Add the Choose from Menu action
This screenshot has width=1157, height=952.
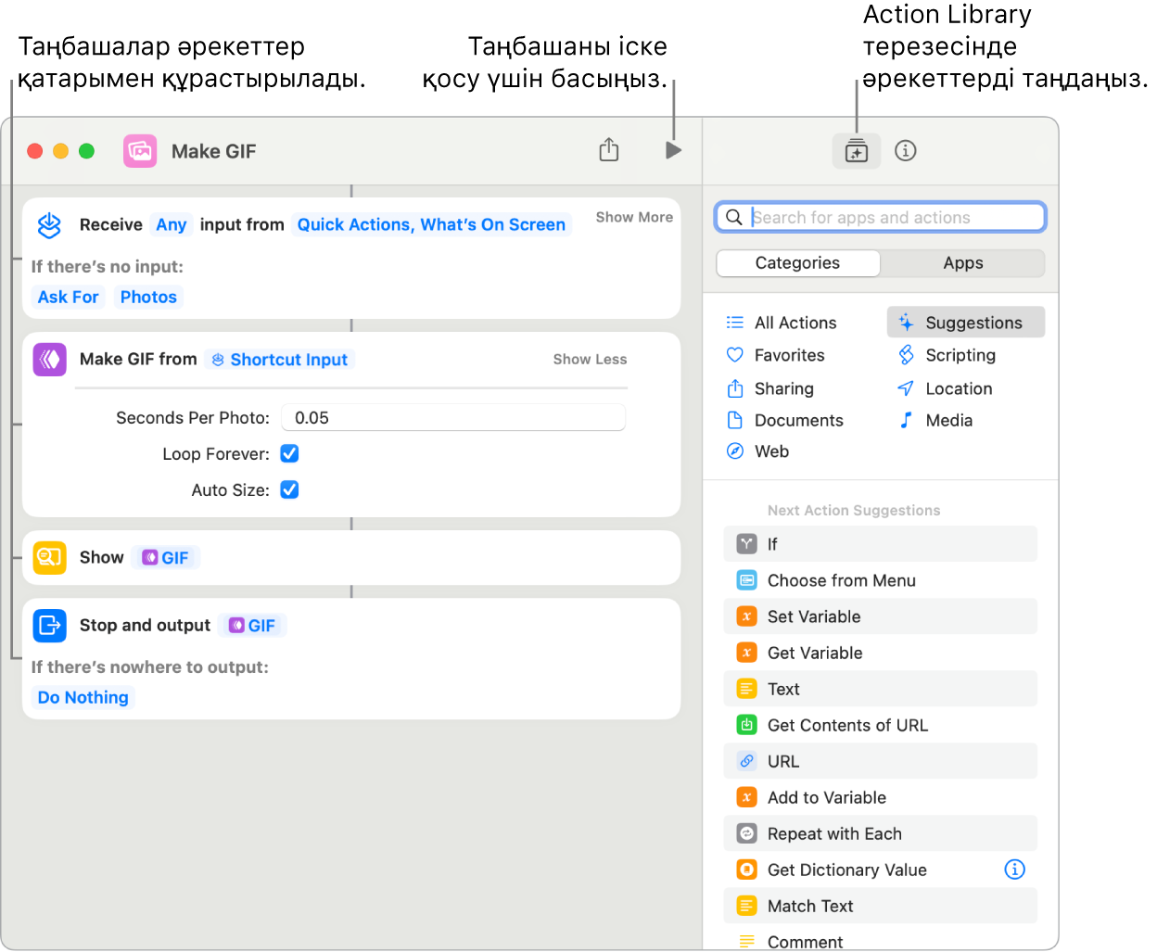pyautogui.click(x=880, y=580)
